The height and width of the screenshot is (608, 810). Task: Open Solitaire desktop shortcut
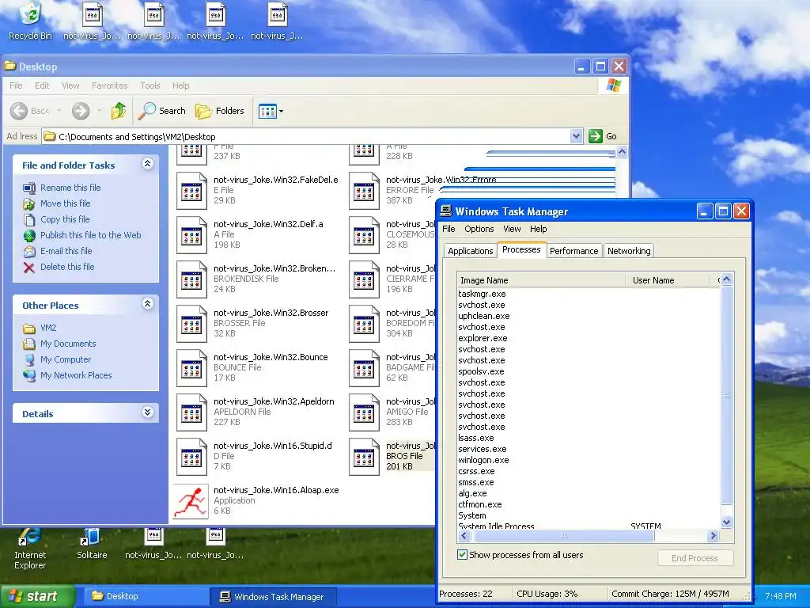tap(92, 544)
